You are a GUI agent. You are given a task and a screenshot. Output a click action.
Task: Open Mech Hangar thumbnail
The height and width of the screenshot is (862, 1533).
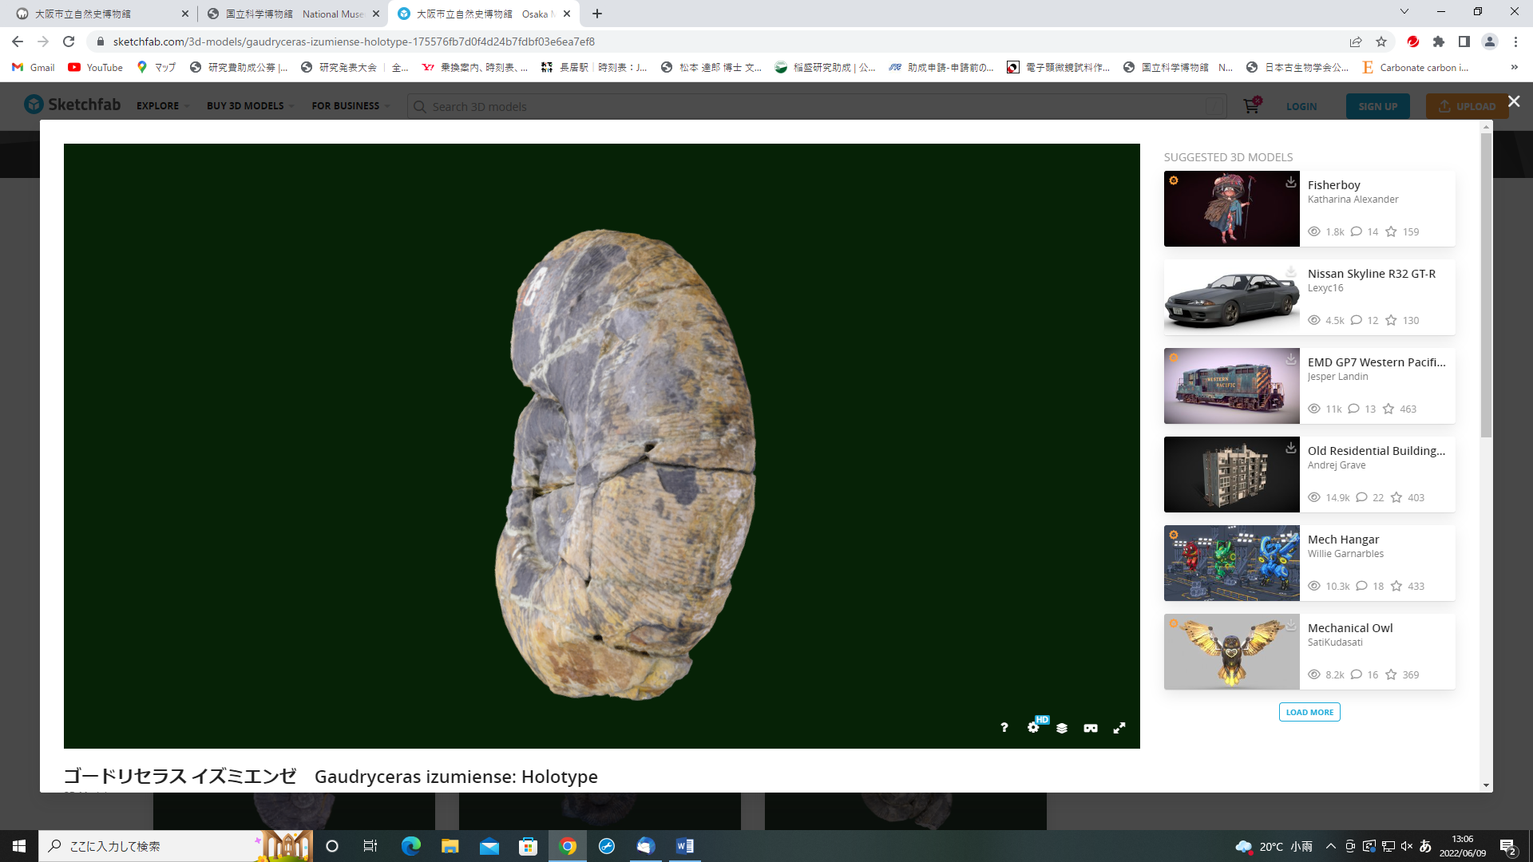[x=1232, y=563]
